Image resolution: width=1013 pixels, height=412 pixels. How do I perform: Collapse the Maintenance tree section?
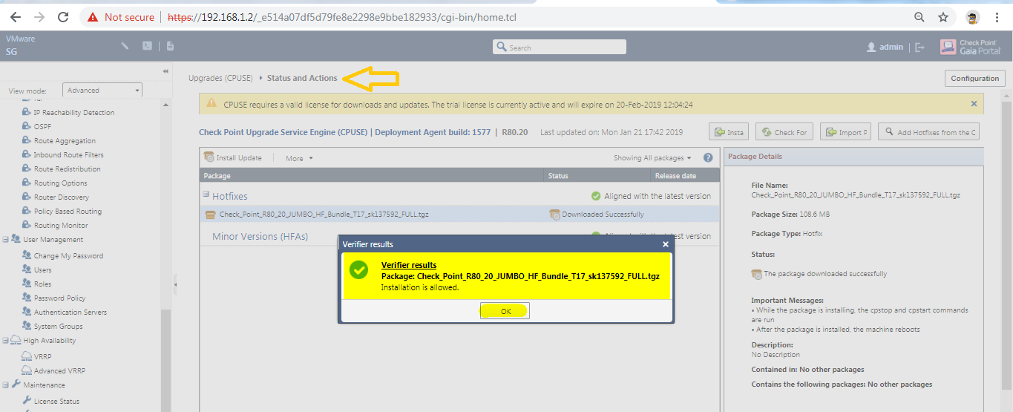click(5, 385)
